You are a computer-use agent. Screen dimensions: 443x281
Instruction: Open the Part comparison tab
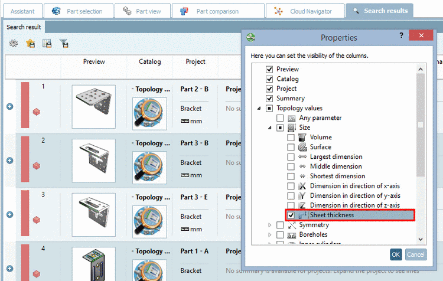click(x=218, y=11)
